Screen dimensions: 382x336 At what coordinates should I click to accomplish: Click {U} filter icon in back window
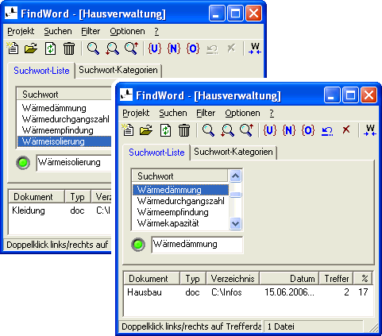coord(155,48)
